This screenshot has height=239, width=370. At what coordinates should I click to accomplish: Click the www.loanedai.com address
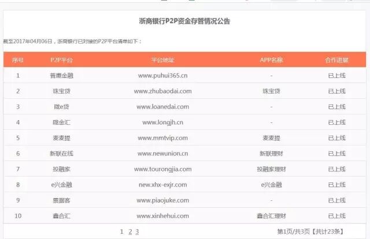point(163,107)
